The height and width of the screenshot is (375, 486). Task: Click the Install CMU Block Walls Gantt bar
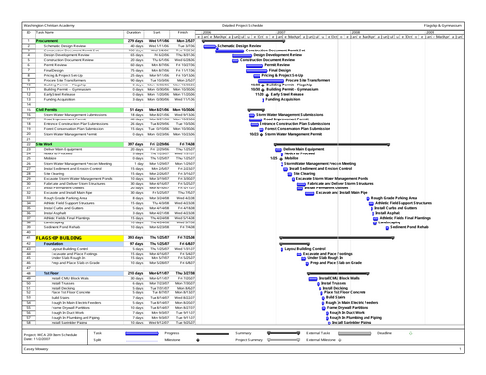point(313,279)
